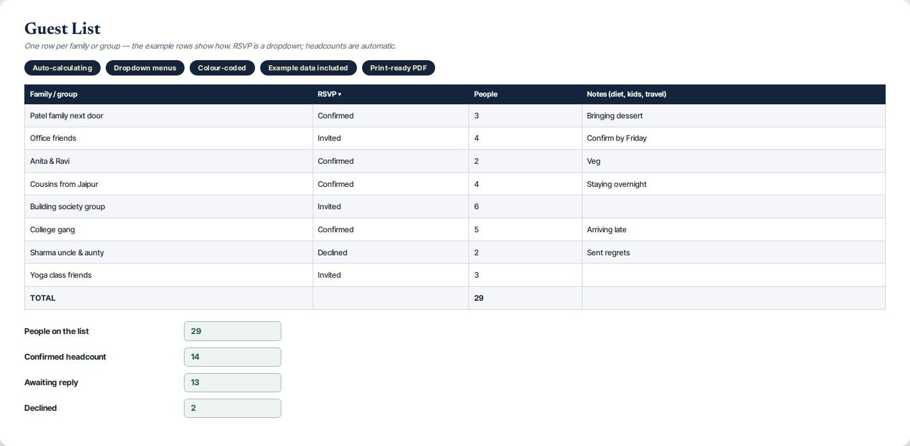Select the Notes (diet, kids, travel) header

point(734,94)
